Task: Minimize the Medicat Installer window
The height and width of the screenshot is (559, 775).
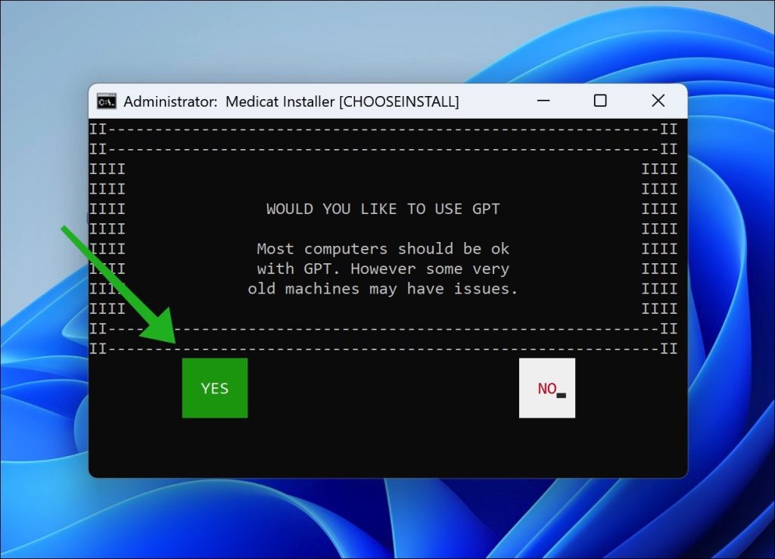Action: (x=544, y=101)
